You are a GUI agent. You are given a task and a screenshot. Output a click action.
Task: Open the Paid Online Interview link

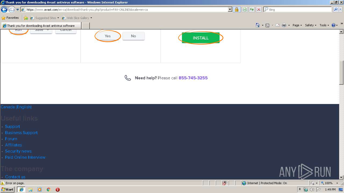25,157
